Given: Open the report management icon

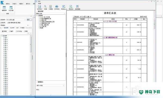Looking at the screenshot, I should 77,7.
